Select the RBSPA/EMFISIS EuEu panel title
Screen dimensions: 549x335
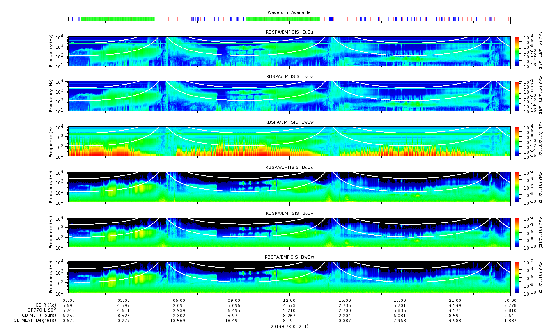coord(289,32)
